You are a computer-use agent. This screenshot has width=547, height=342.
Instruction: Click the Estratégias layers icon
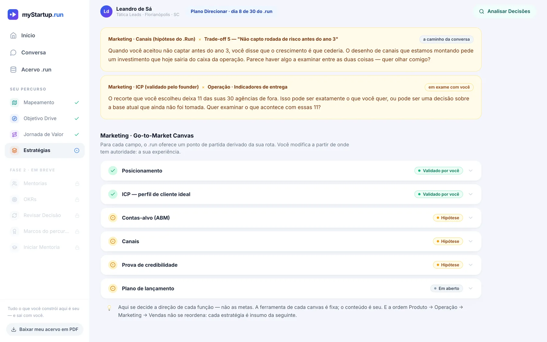(x=14, y=150)
